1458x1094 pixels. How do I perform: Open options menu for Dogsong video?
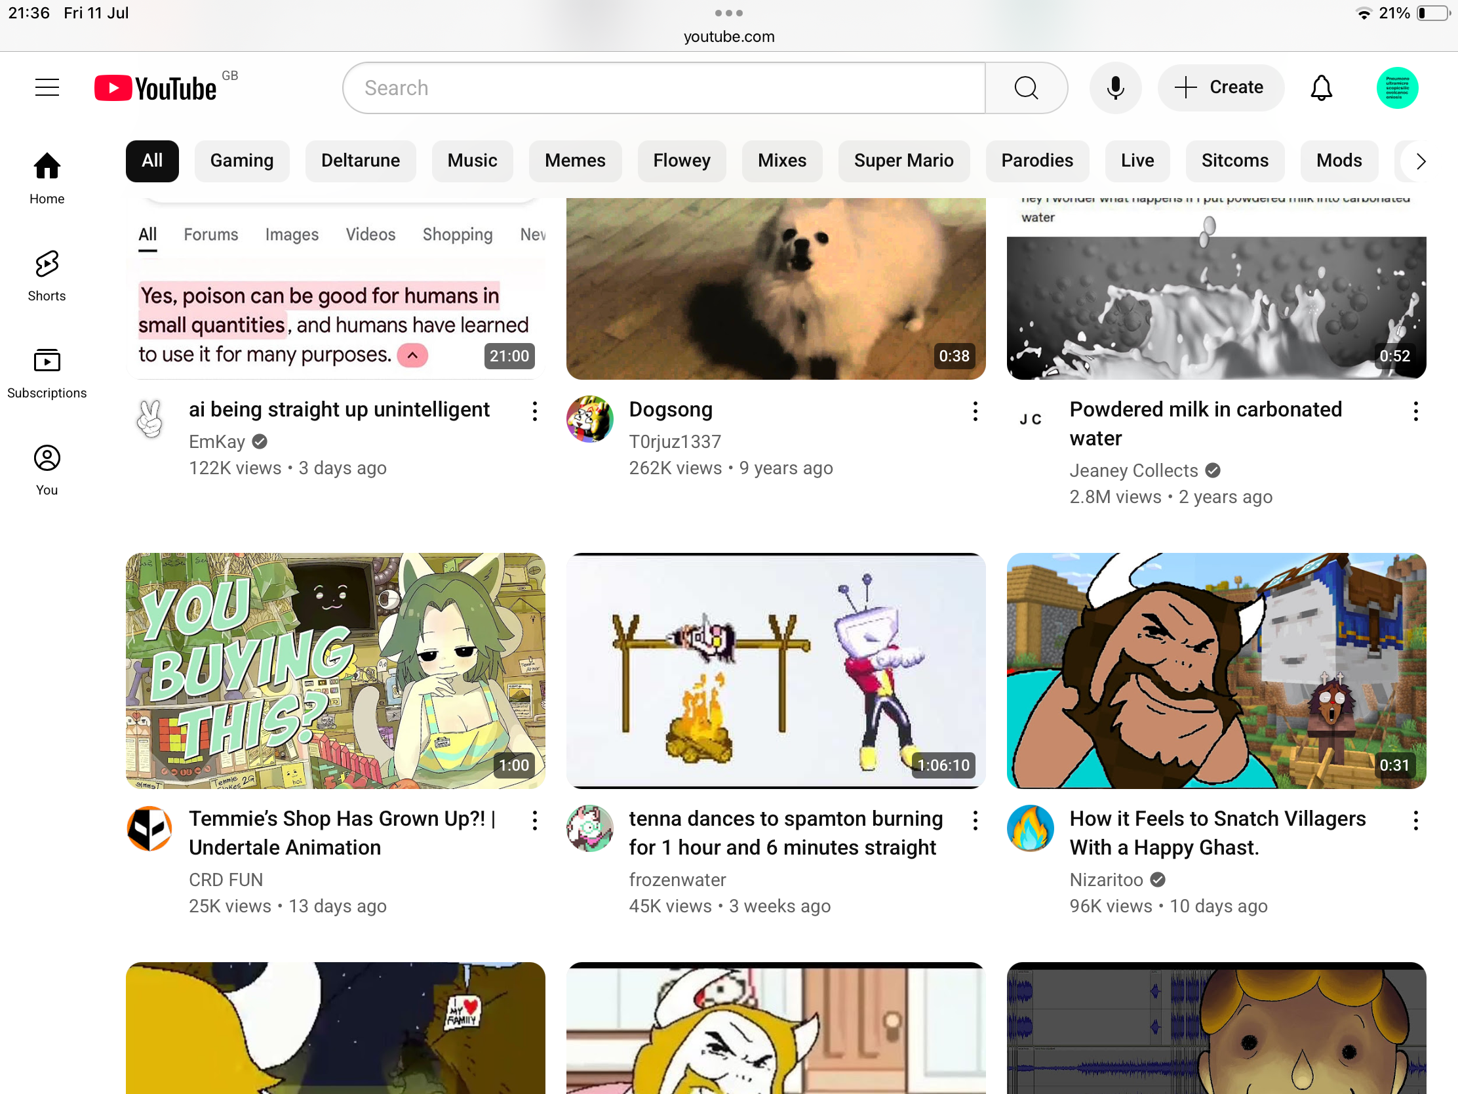tap(975, 411)
